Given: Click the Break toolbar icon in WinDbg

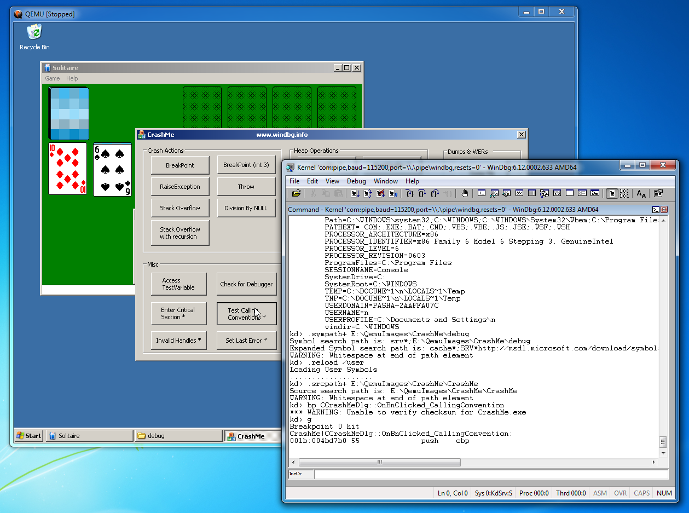Looking at the screenshot, I should pyautogui.click(x=393, y=193).
